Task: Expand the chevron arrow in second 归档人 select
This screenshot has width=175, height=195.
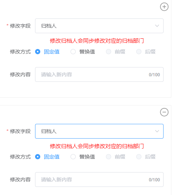Action: click(157, 131)
